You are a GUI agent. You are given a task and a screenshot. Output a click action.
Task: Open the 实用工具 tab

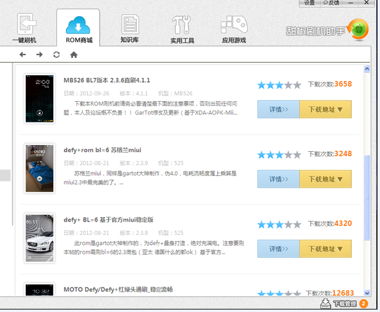(x=182, y=29)
